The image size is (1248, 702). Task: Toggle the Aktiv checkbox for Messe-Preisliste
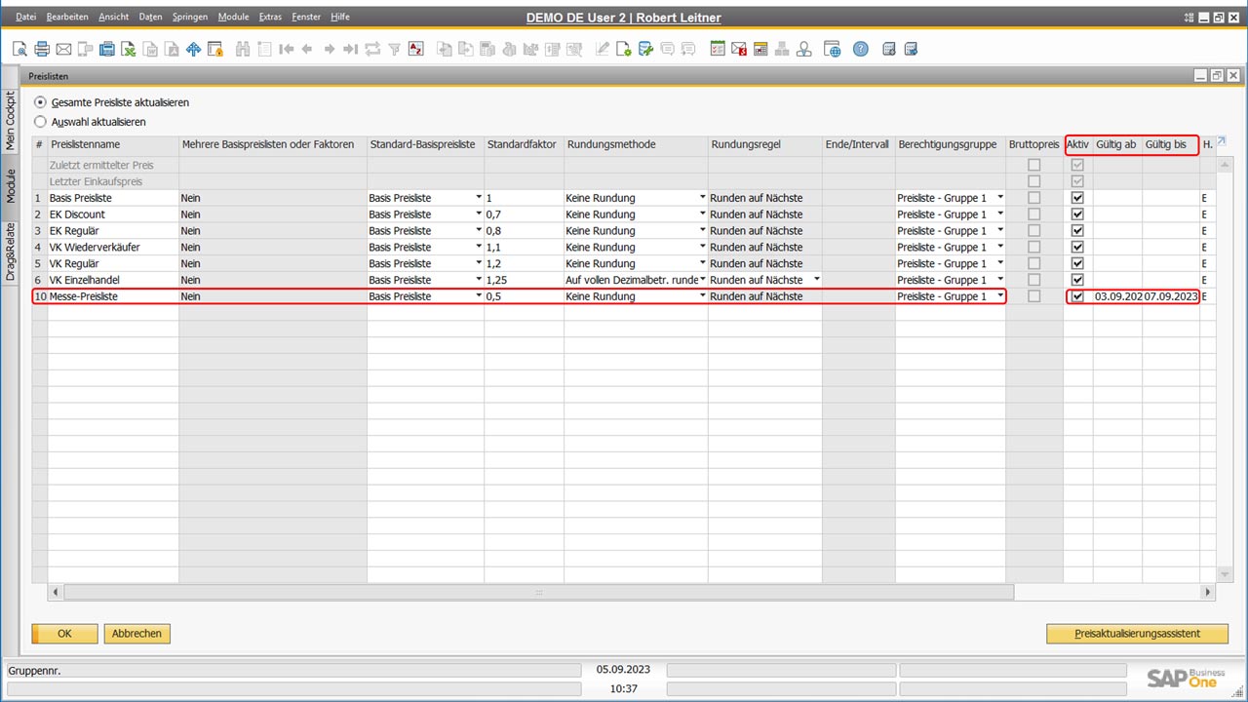pos(1077,296)
